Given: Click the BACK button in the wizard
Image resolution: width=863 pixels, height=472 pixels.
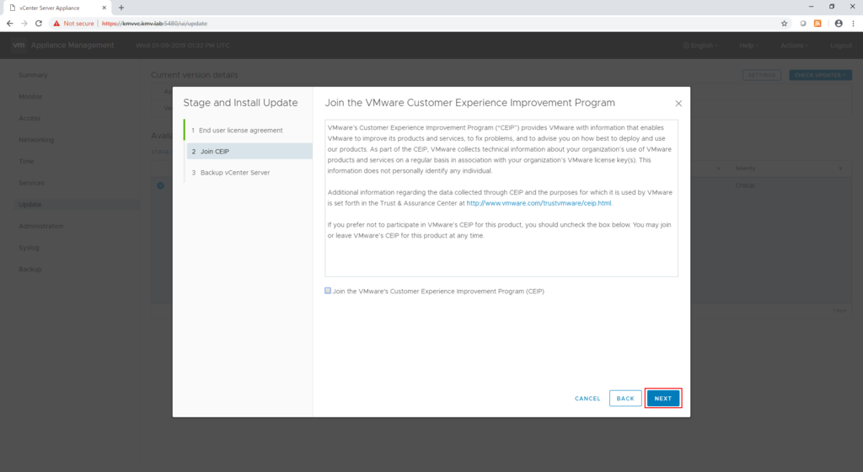Looking at the screenshot, I should 625,399.
